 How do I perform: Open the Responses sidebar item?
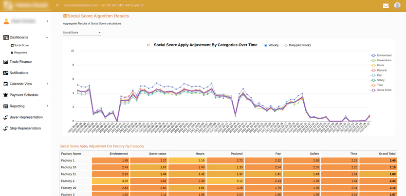20,53
